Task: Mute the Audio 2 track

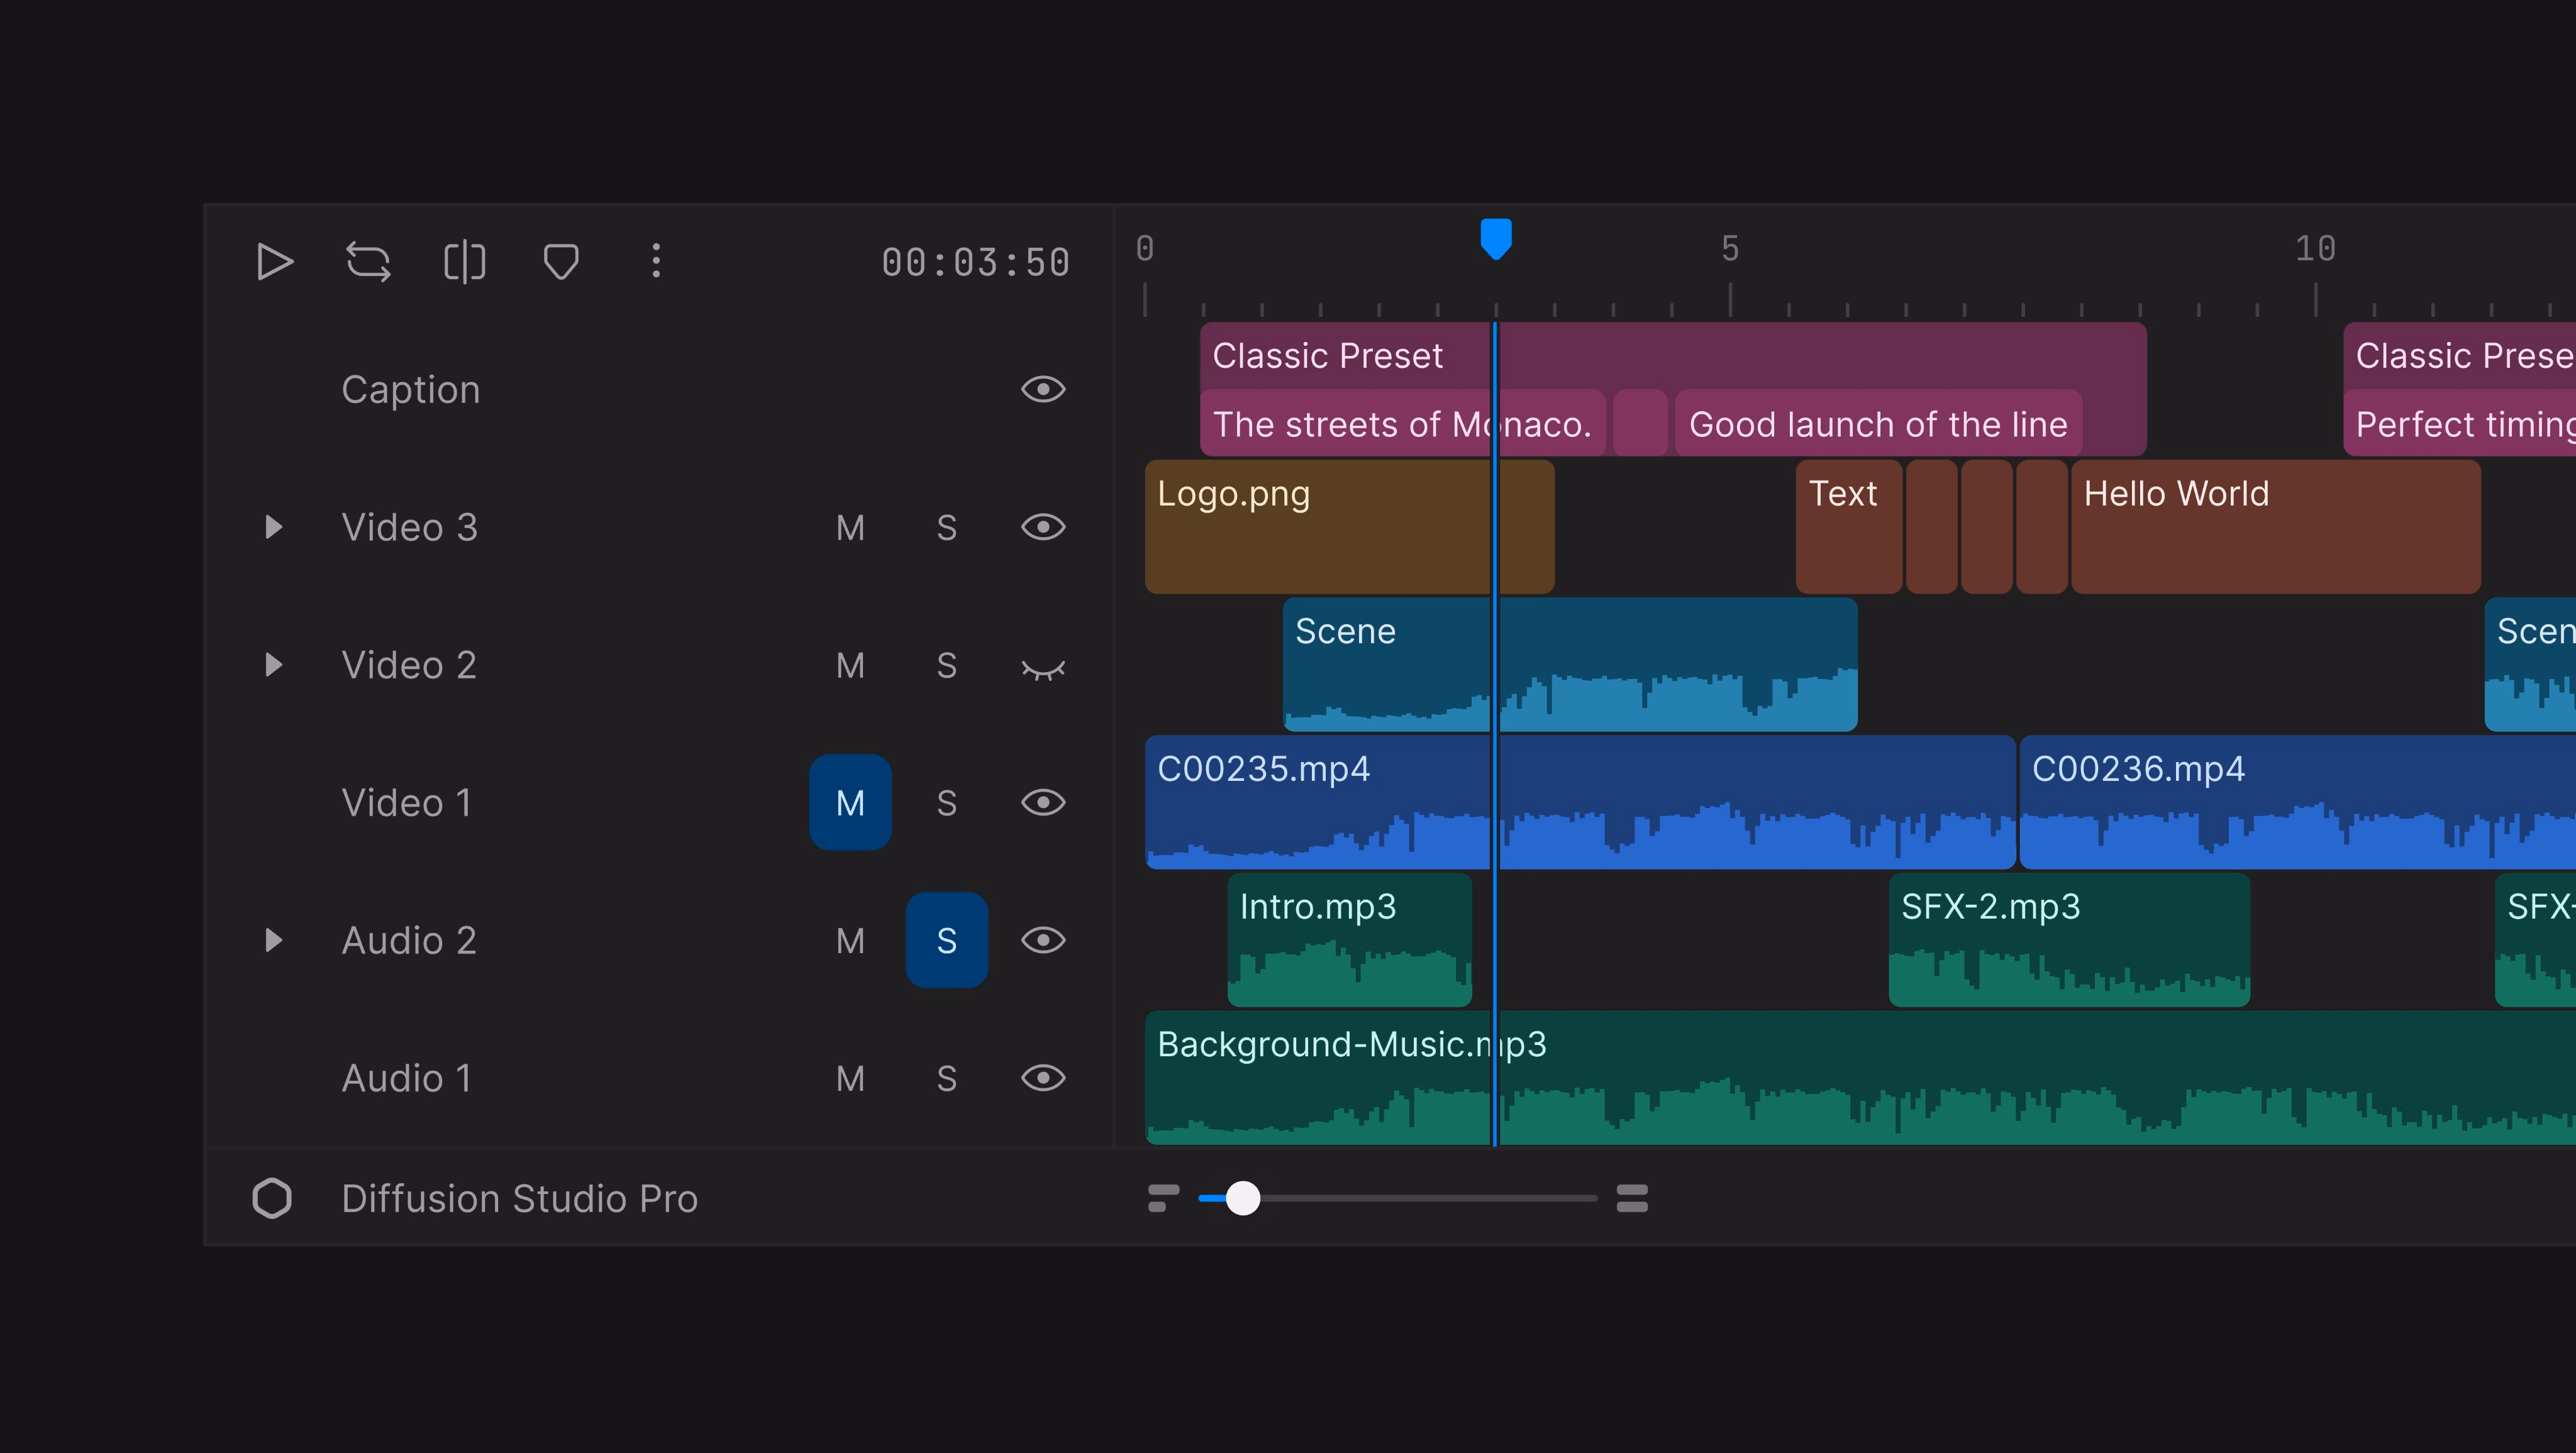Action: click(x=850, y=940)
